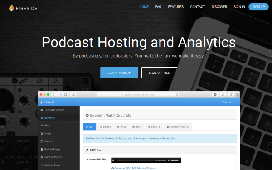Toggle the browser sidebar icon
Viewport: 272px width, 170px height.
tap(65, 95)
